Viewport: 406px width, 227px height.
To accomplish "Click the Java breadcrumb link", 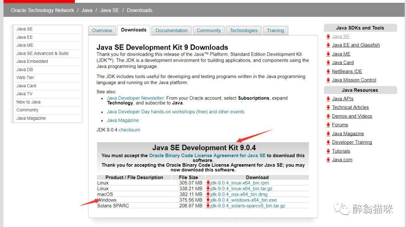I will pos(87,10).
